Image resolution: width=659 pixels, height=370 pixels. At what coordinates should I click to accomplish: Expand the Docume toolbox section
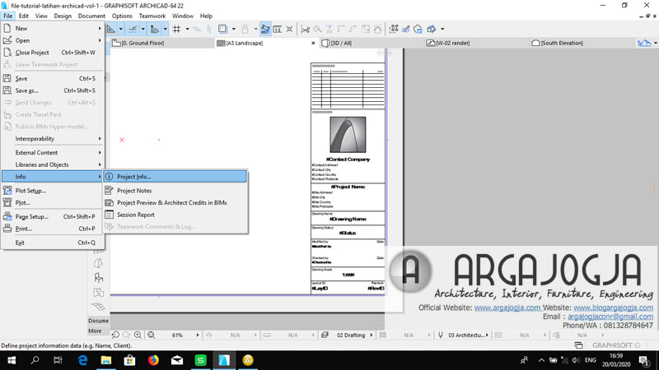(x=98, y=321)
